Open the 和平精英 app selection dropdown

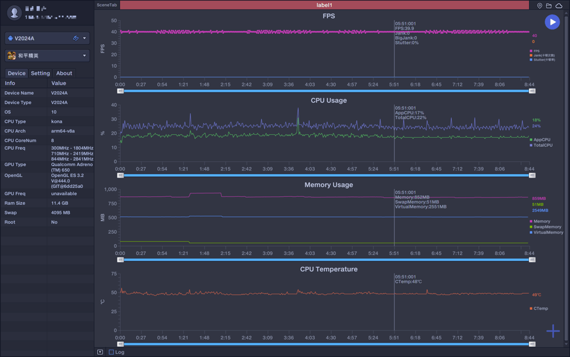click(84, 56)
